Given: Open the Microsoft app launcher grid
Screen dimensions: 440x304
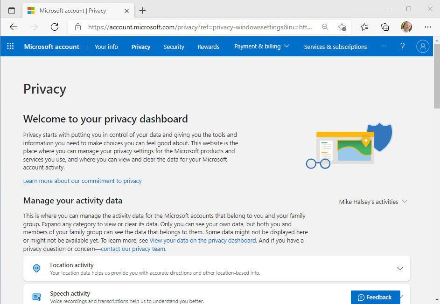Looking at the screenshot, I should point(10,47).
